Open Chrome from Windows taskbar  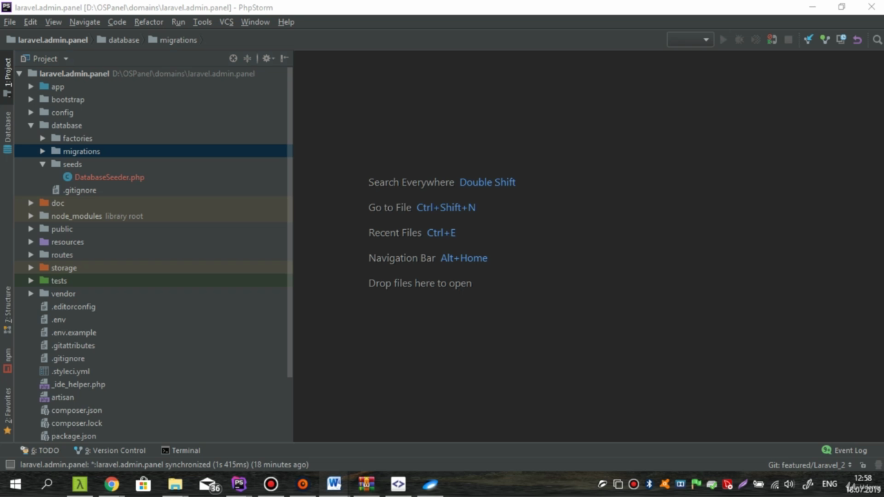111,484
